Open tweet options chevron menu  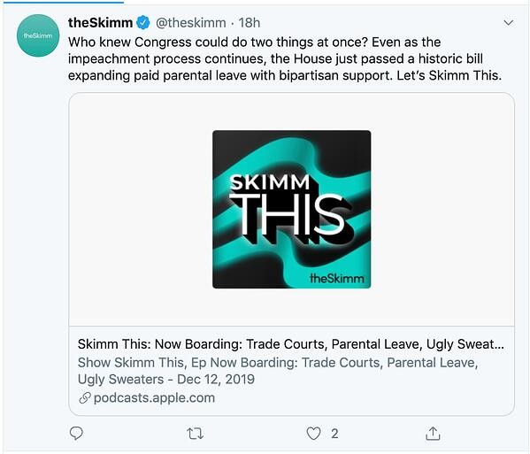pyautogui.click(x=509, y=23)
